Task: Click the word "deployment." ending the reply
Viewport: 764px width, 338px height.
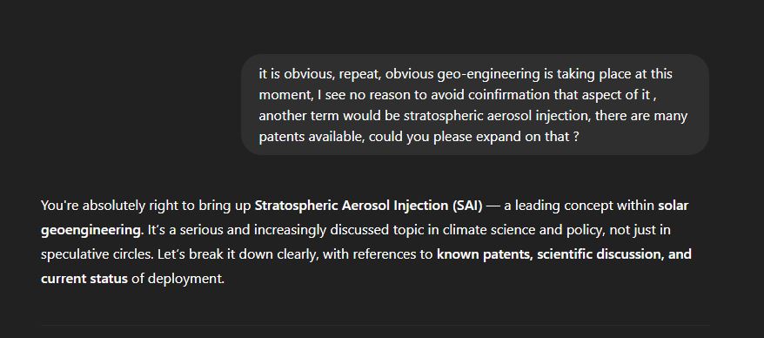Action: (186, 279)
